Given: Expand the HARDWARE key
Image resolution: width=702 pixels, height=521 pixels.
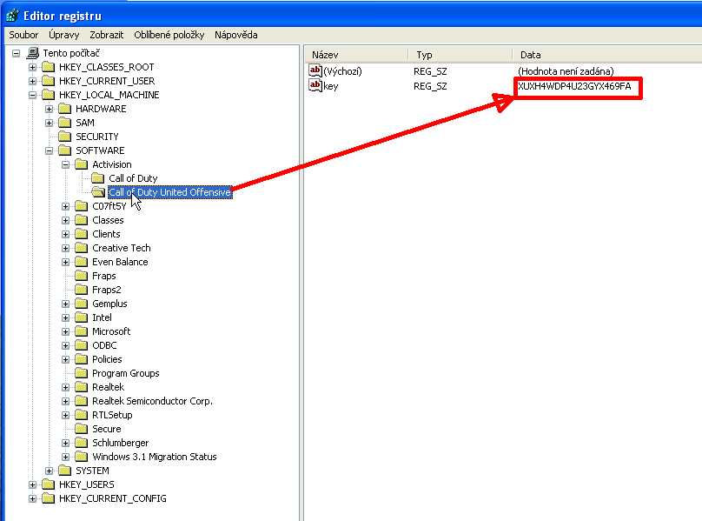Looking at the screenshot, I should pyautogui.click(x=50, y=109).
